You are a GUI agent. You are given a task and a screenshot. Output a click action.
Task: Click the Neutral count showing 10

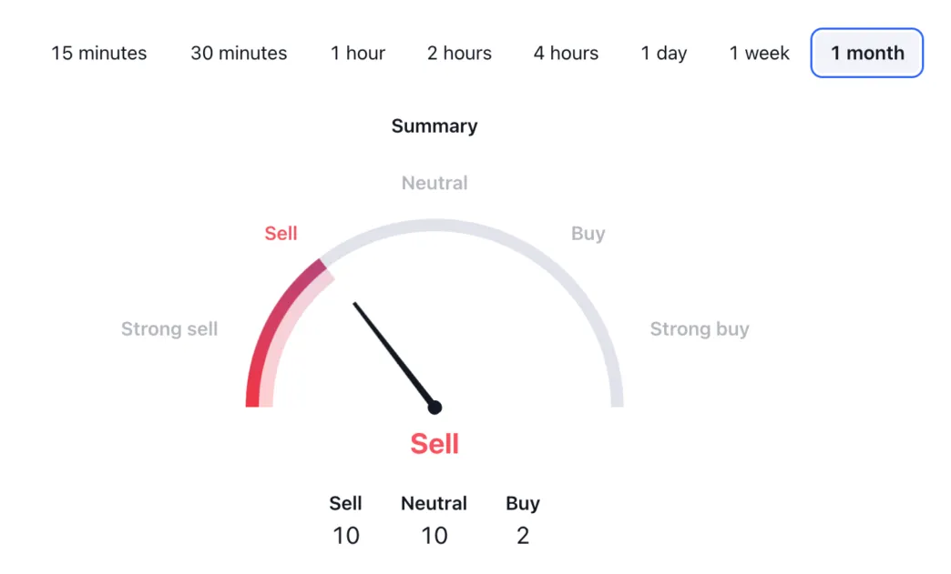coord(434,536)
